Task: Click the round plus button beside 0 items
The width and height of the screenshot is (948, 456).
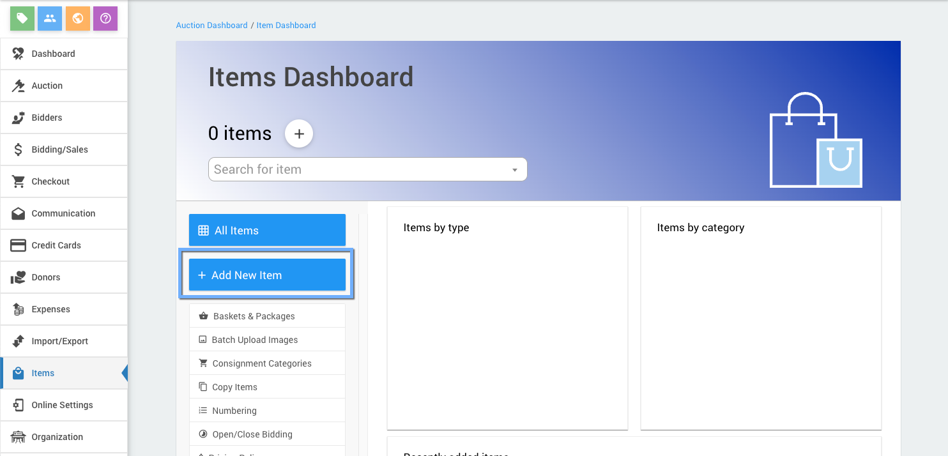Action: (x=298, y=133)
